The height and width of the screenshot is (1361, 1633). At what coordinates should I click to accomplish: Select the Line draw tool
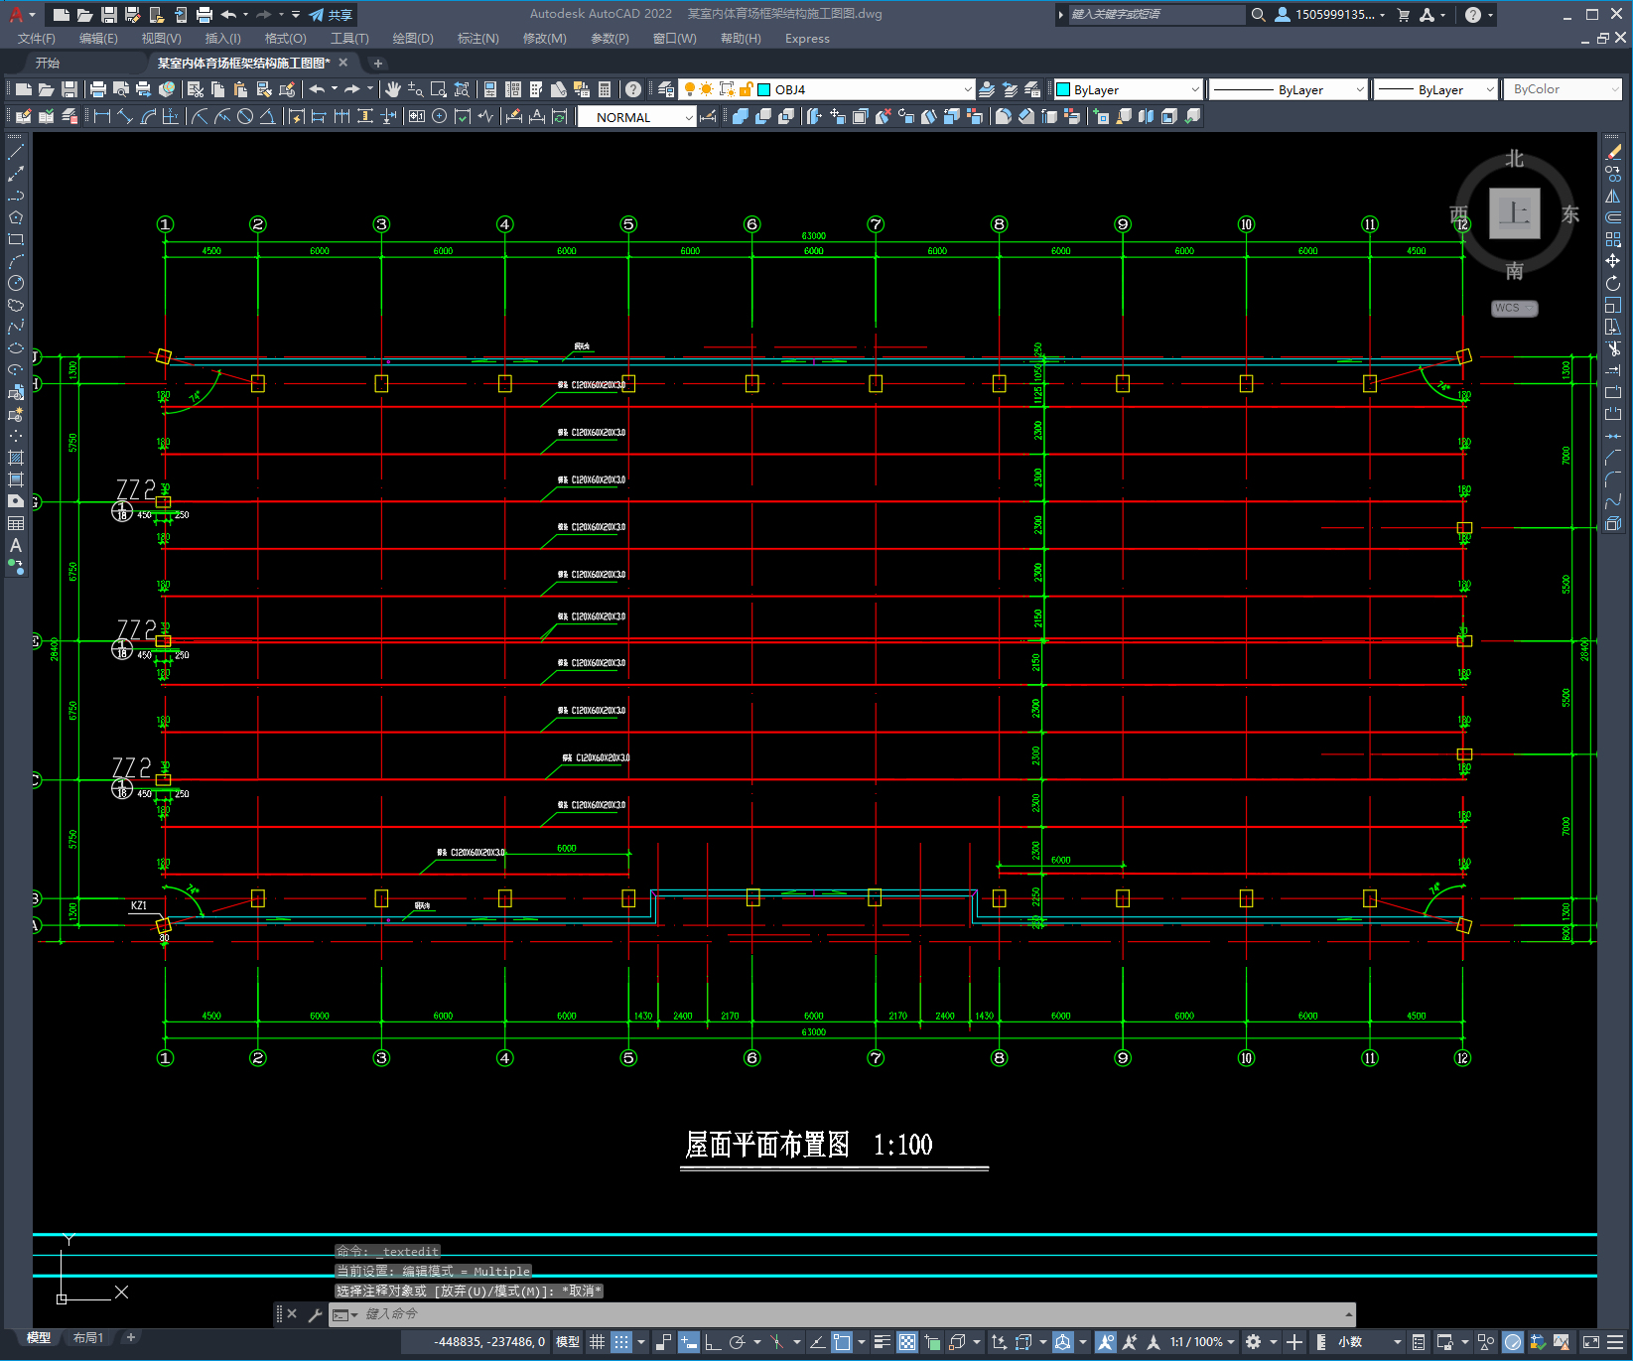(x=16, y=152)
